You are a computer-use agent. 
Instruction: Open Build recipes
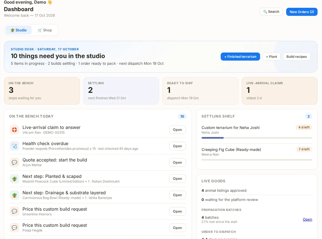(x=296, y=57)
